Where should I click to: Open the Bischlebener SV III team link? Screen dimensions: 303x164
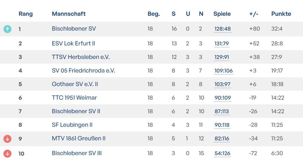(x=77, y=153)
